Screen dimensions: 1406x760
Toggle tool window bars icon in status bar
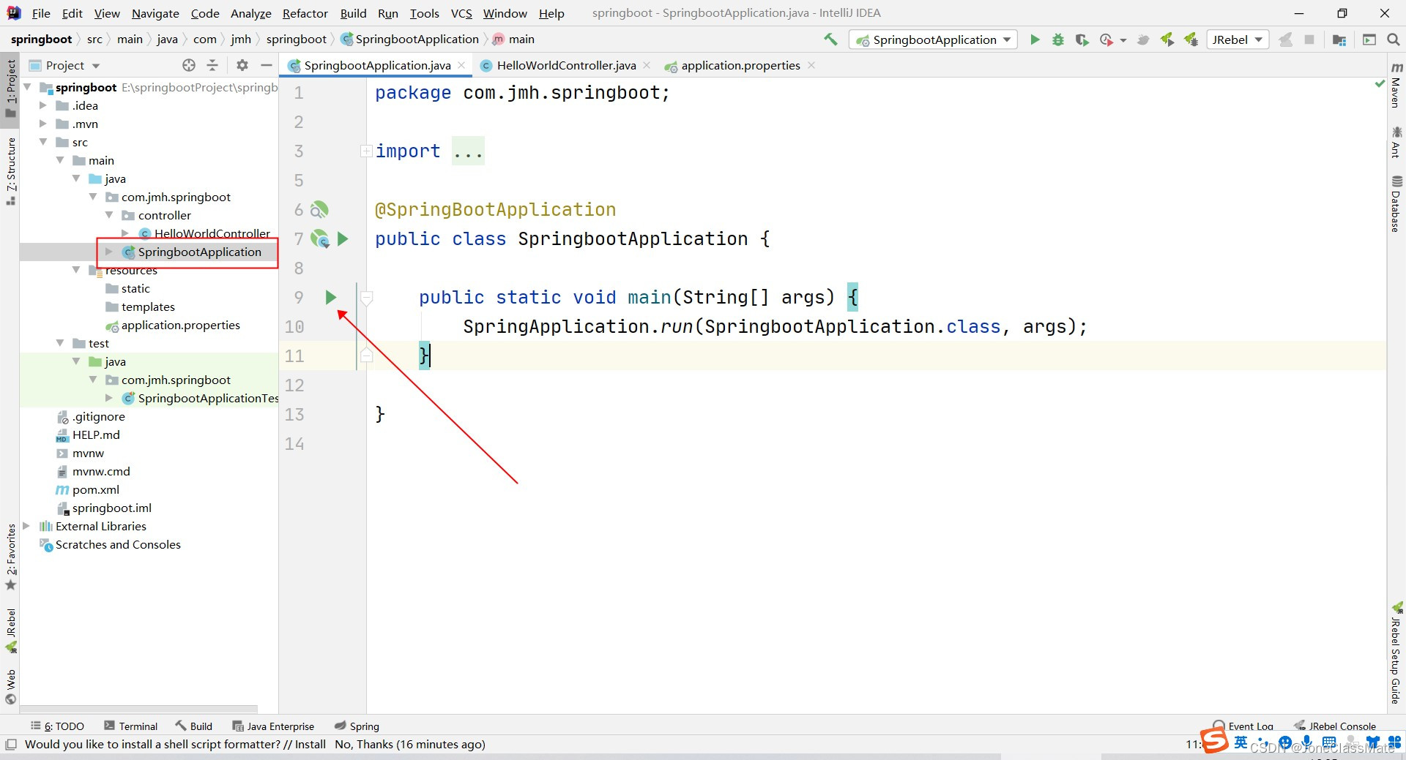(x=10, y=745)
